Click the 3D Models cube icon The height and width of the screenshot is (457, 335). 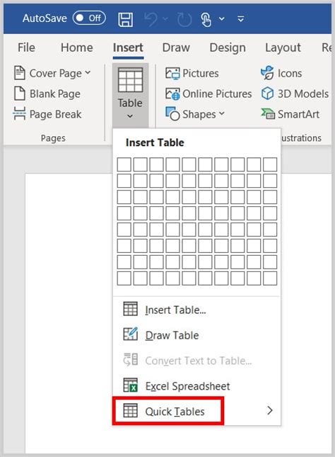(267, 94)
